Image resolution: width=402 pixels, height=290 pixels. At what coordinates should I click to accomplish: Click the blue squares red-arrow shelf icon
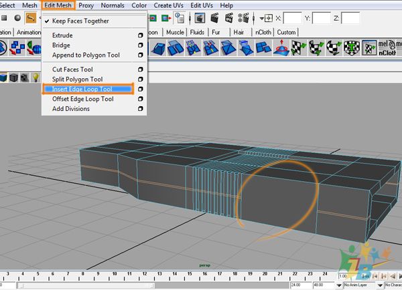pos(17,47)
